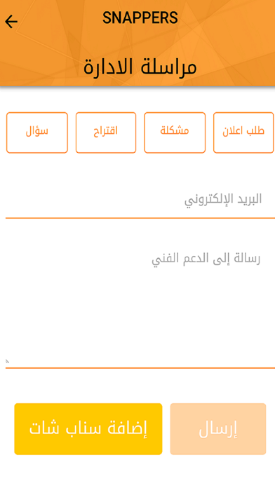Go back using the left arrow icon
The height and width of the screenshot is (488, 275).
point(11,22)
